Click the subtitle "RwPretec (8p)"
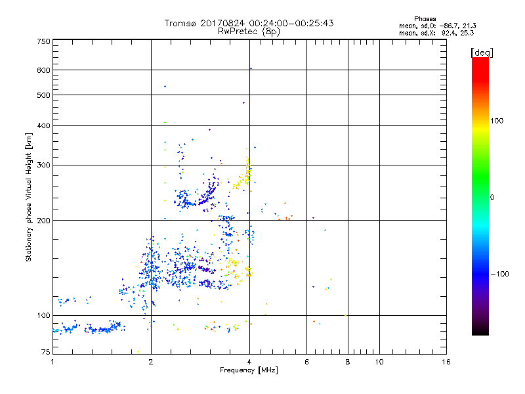This screenshot has height=394, width=525. [249, 32]
